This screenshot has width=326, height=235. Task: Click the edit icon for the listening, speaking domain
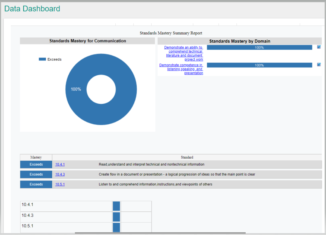tap(319, 65)
